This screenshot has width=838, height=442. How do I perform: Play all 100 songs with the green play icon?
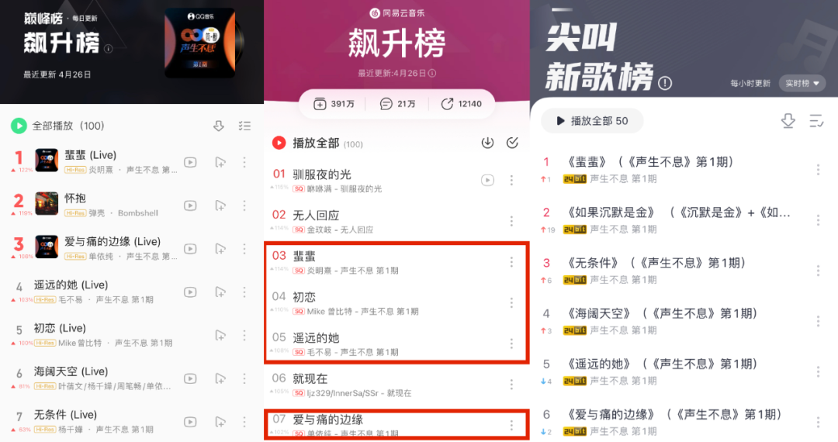[x=19, y=126]
